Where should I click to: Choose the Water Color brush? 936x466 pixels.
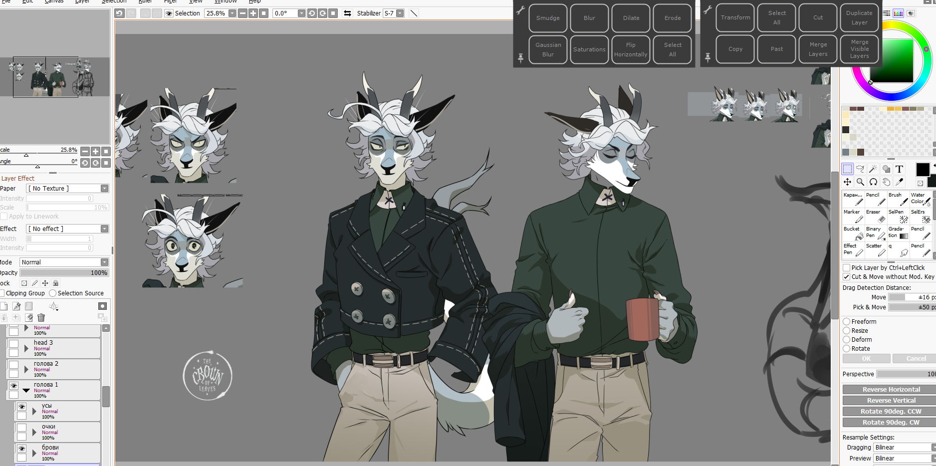[x=921, y=199]
